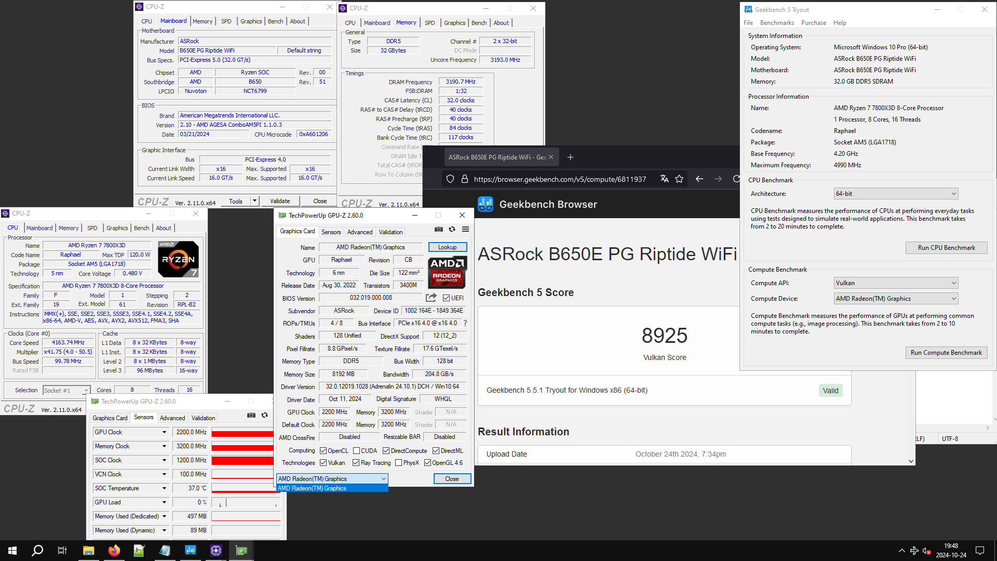
Task: Click camera icon in GPU-Z Sensors window
Action: click(x=251, y=415)
